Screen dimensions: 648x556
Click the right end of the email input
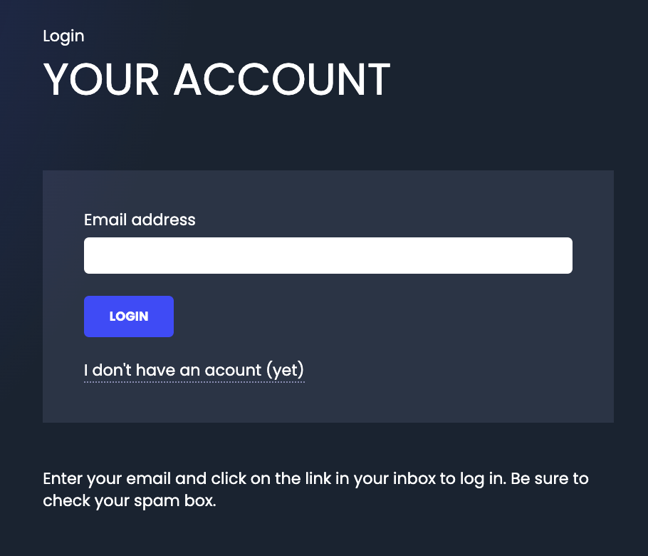click(x=555, y=255)
